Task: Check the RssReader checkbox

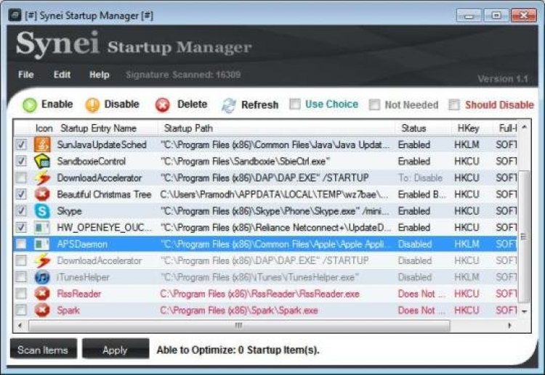Action: (x=21, y=294)
